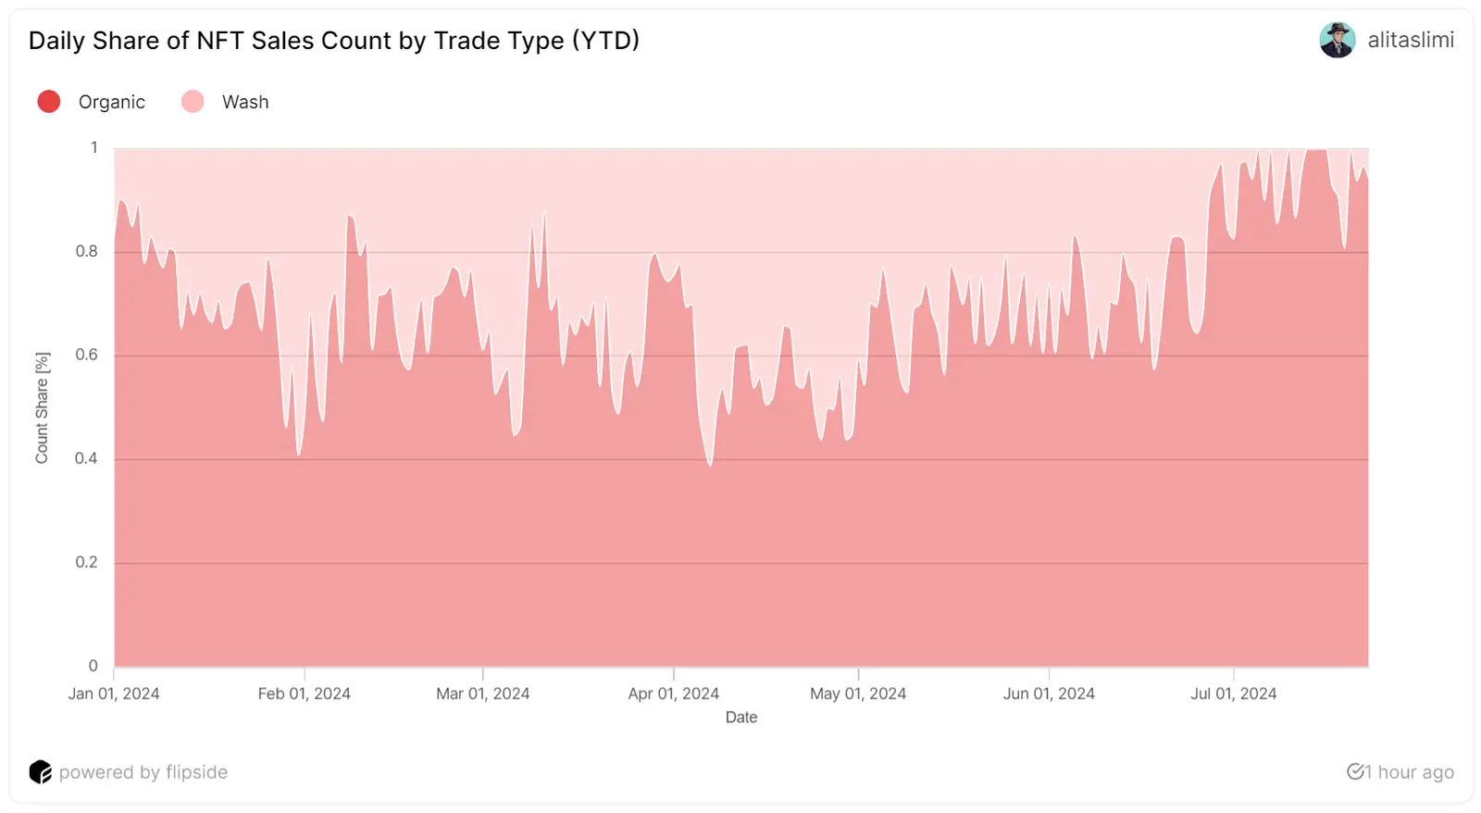The height and width of the screenshot is (813, 1481).
Task: Toggle the Organic series via its label
Action: click(x=112, y=102)
